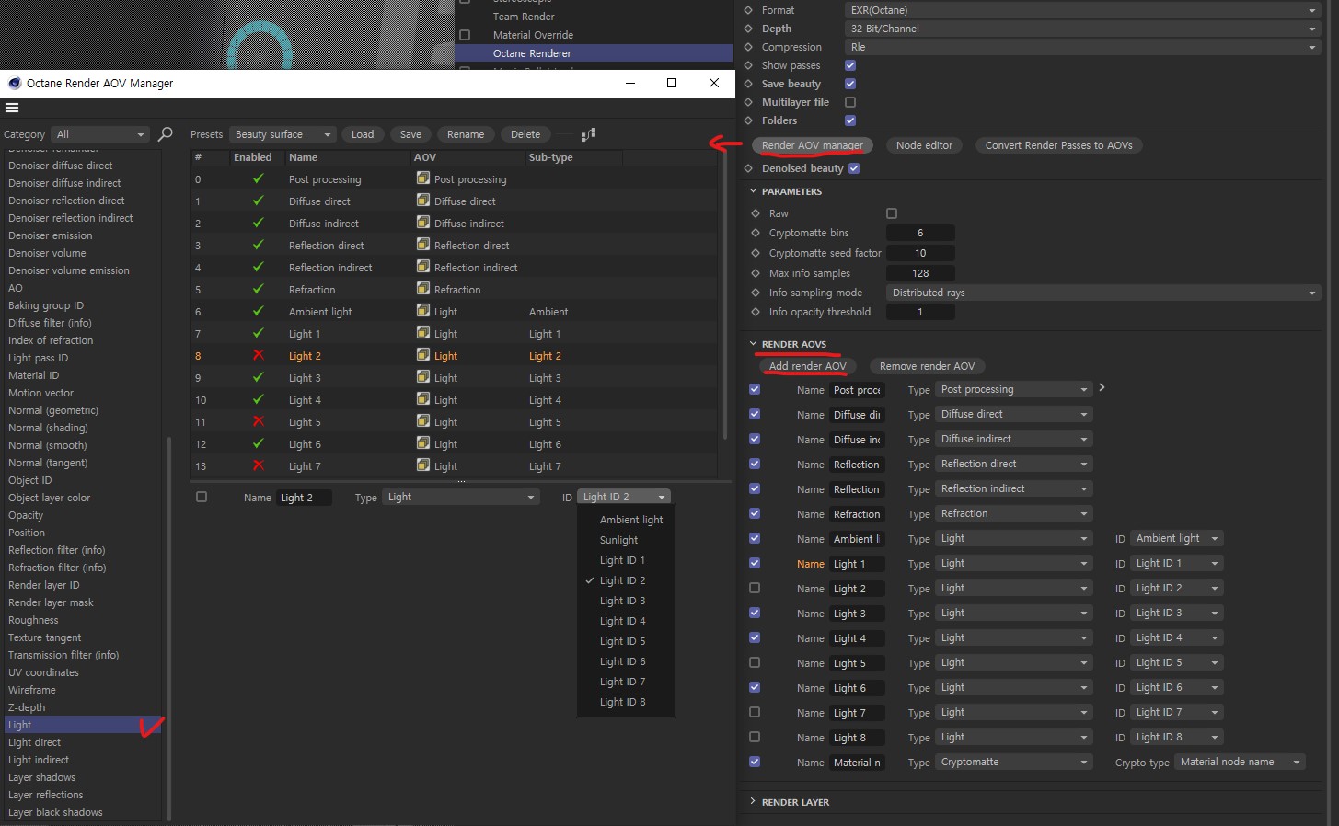Toggle the red X for Light 7 row
1339x826 pixels.
pos(259,465)
